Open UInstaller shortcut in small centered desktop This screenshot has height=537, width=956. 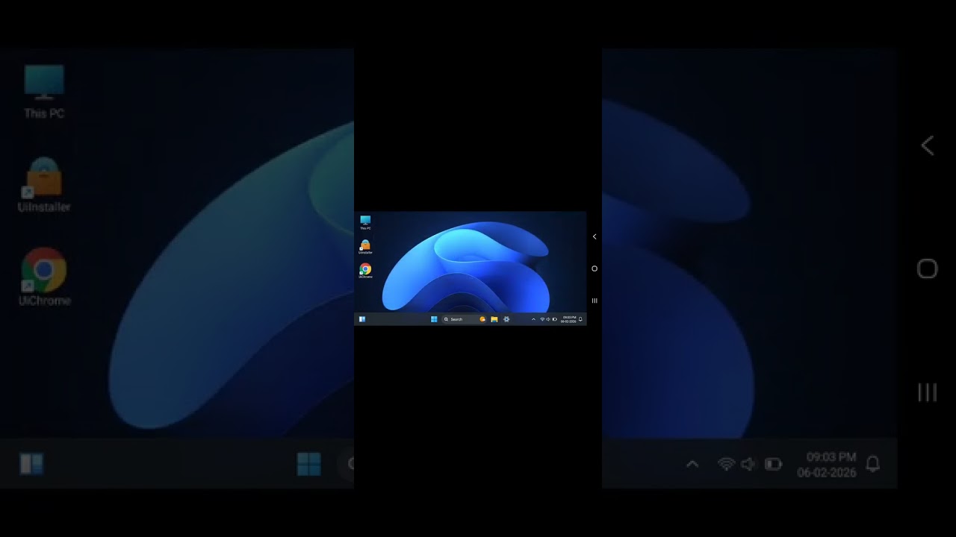click(x=365, y=246)
